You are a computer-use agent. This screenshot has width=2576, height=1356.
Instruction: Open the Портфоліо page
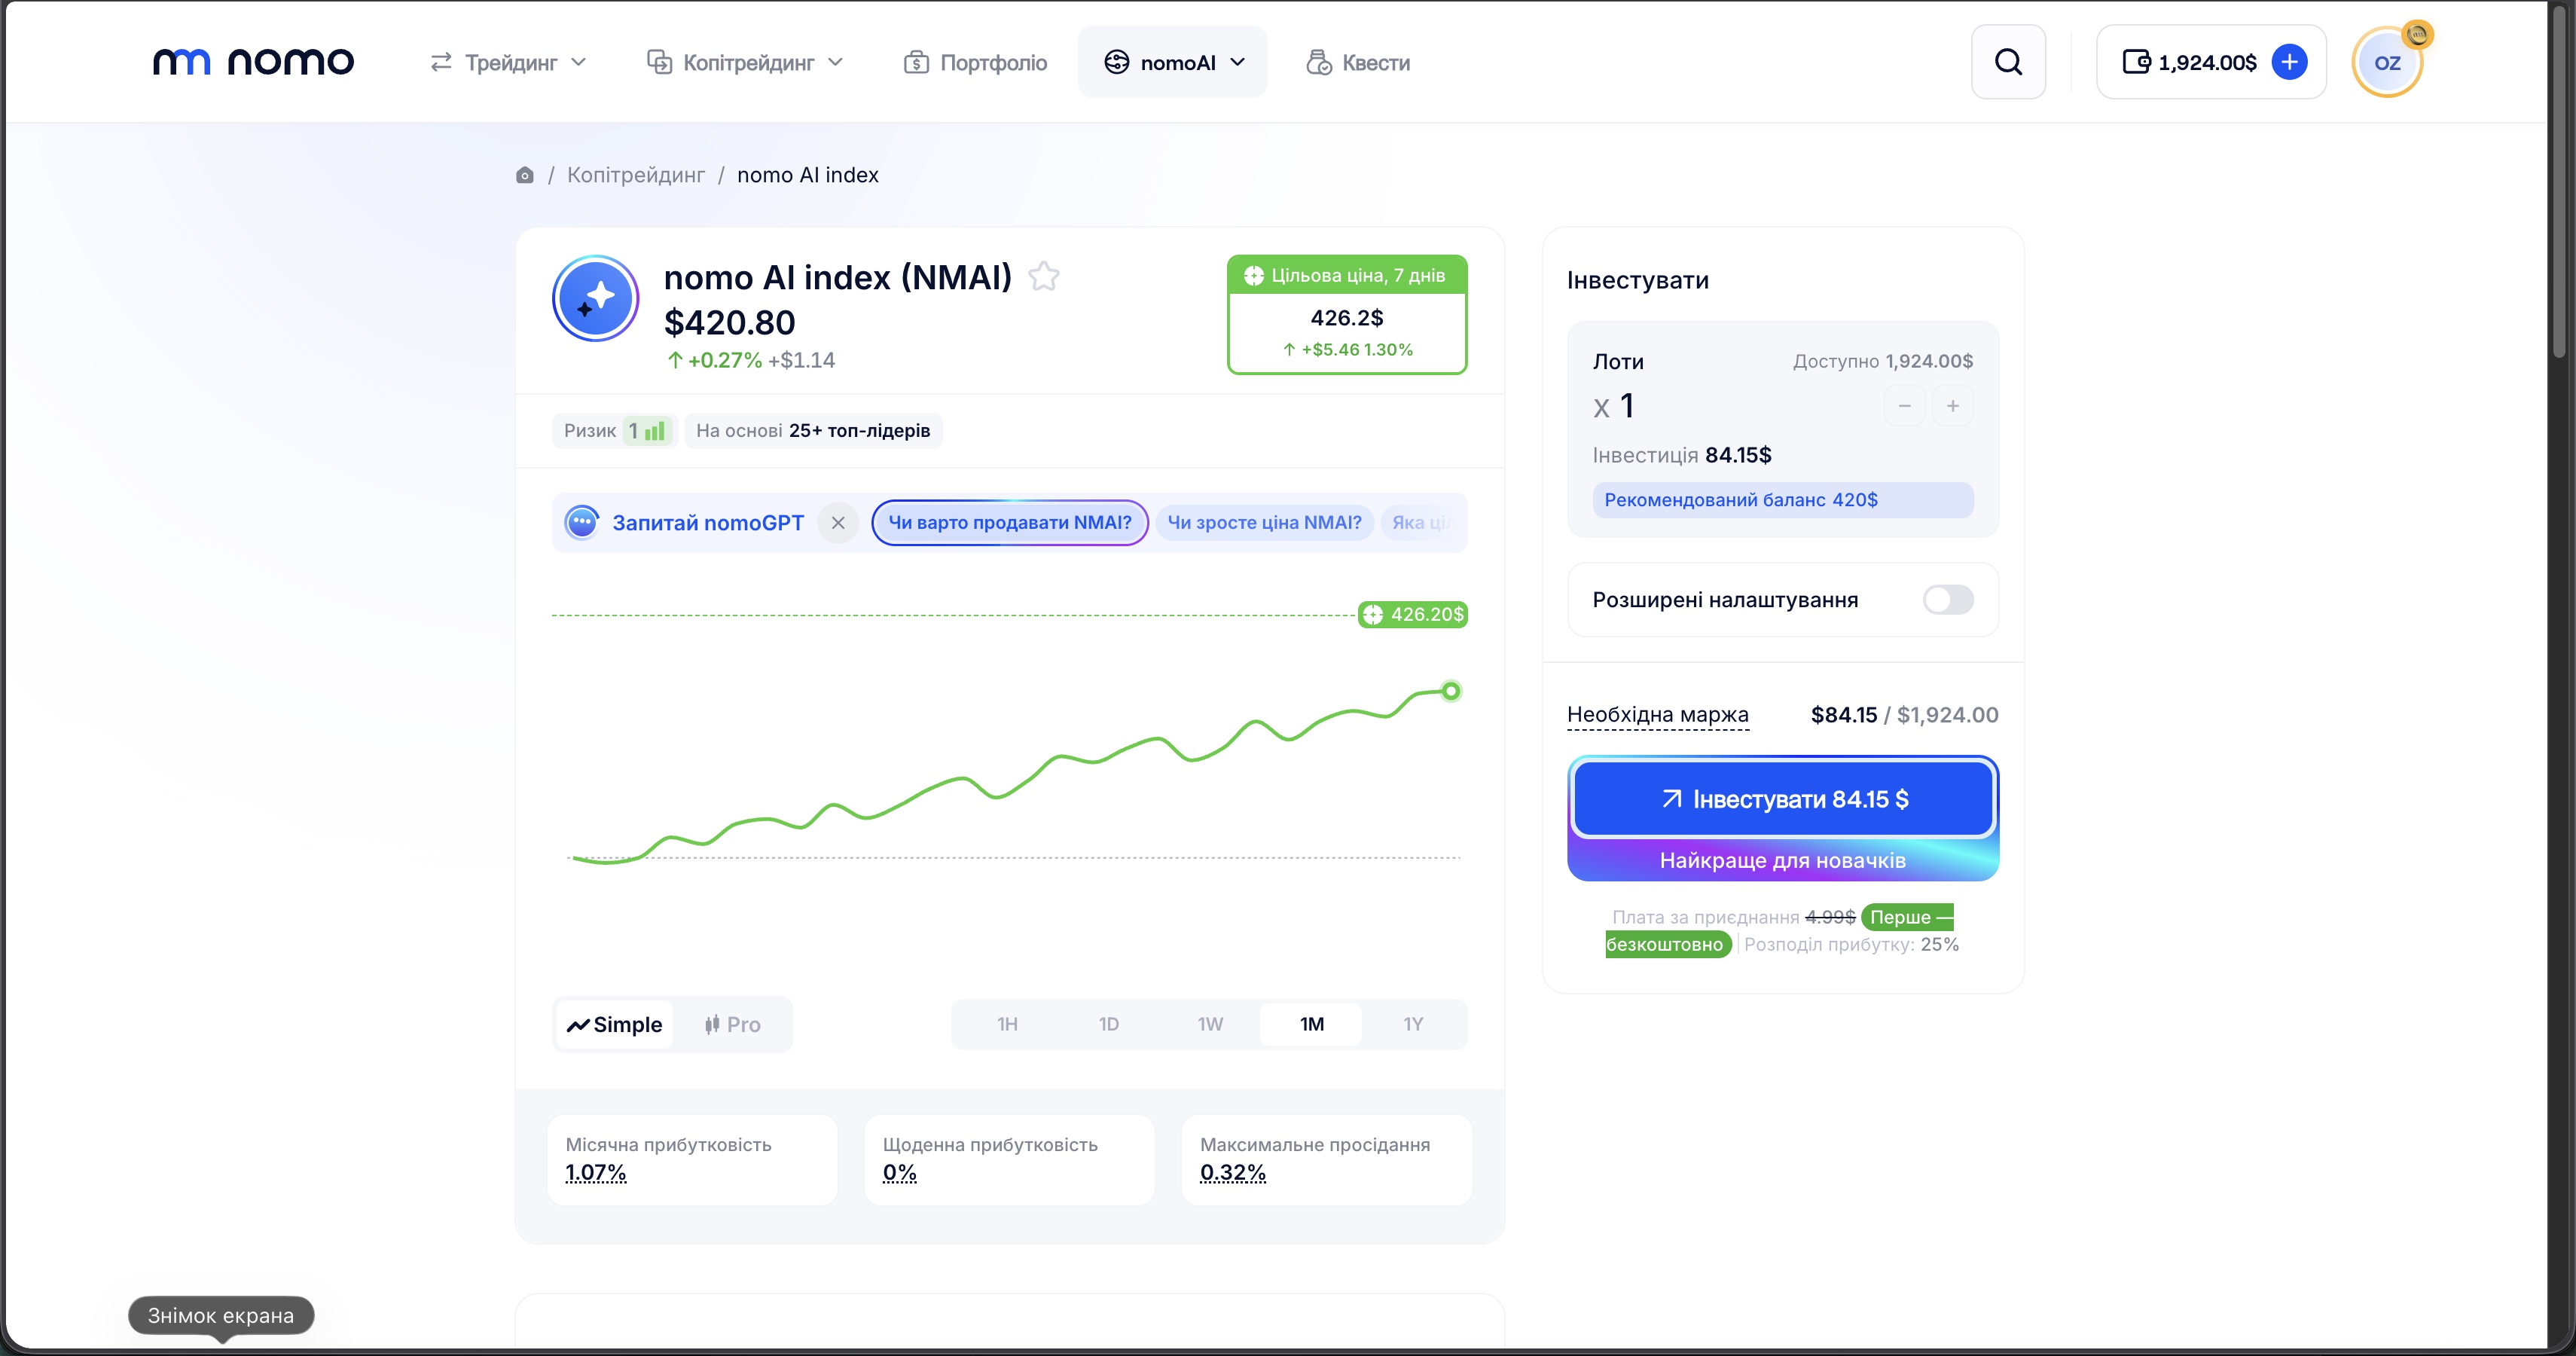click(975, 62)
